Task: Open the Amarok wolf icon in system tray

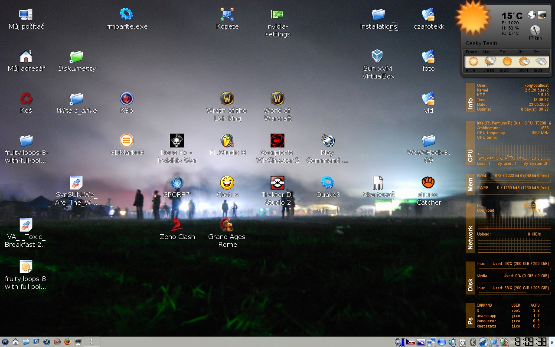Action: click(483, 342)
